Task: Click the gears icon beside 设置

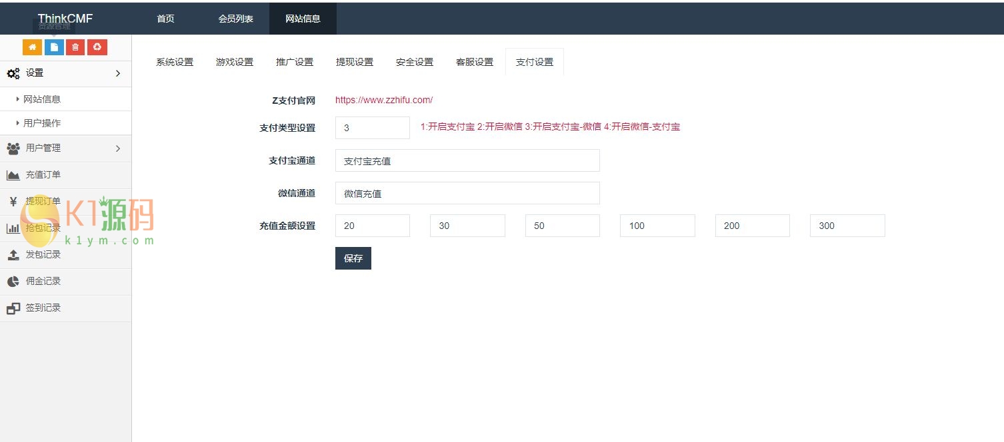Action: [13, 74]
